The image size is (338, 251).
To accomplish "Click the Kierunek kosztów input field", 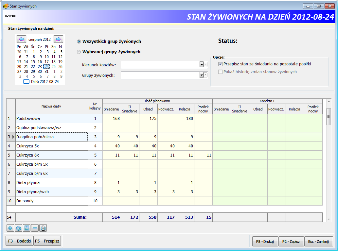I will (160, 65).
